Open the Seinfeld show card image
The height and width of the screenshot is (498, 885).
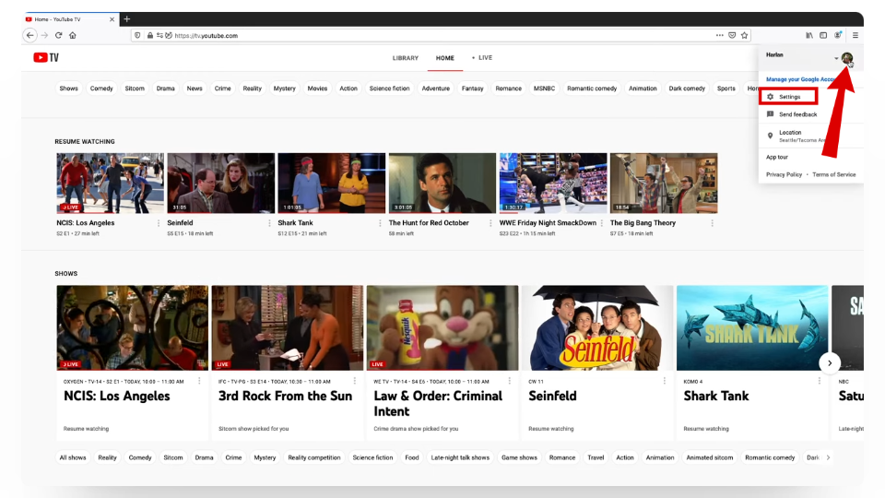[597, 327]
